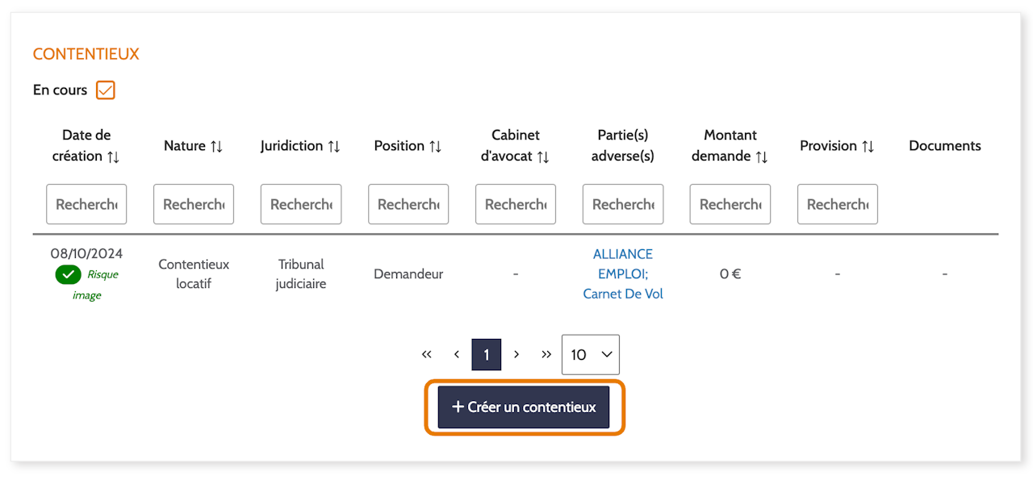1033x480 pixels.
Task: Jump to last page double-right chevron
Action: point(546,355)
